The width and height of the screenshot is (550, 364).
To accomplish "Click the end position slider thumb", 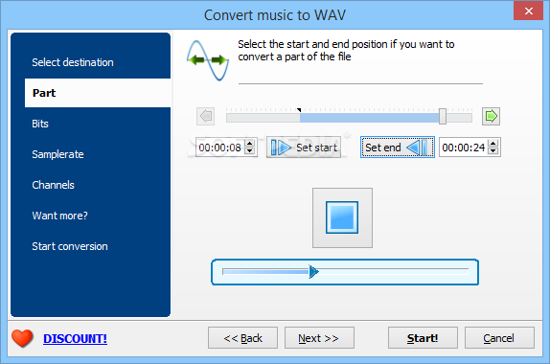I will (443, 116).
